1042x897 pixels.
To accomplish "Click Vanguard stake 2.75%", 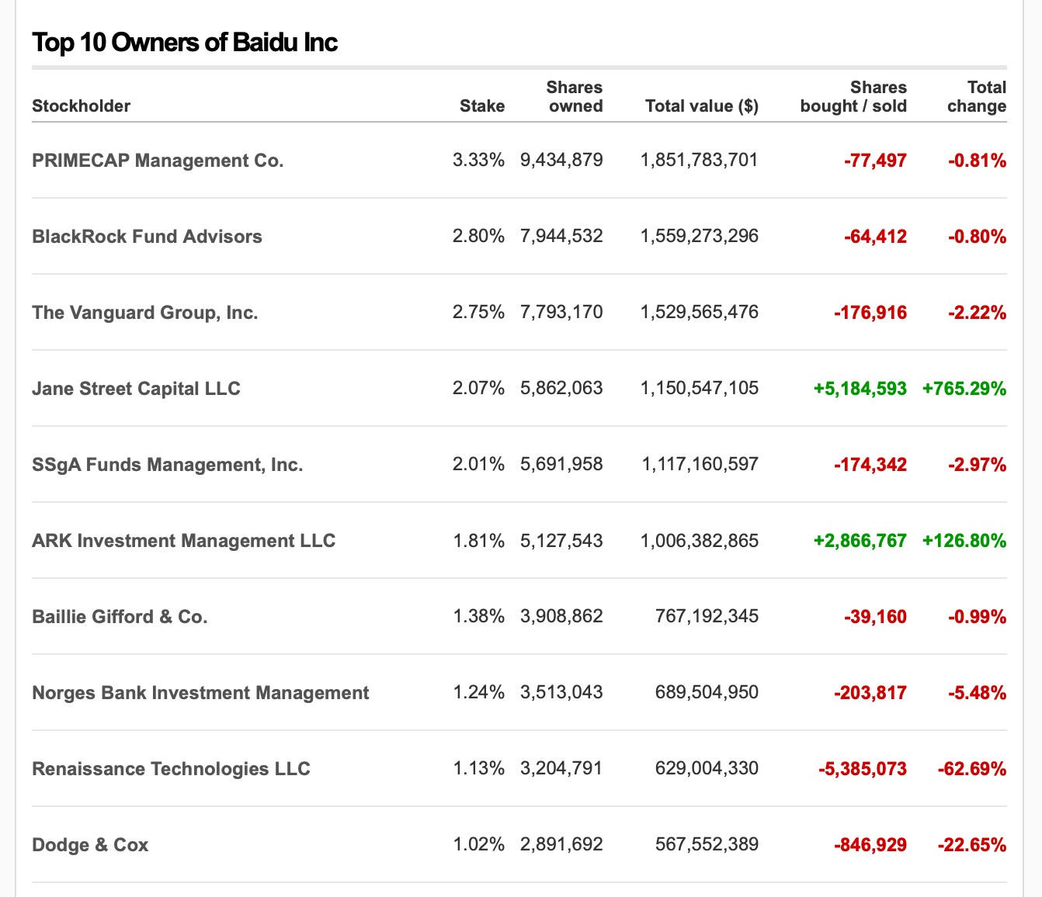I will pos(478,313).
